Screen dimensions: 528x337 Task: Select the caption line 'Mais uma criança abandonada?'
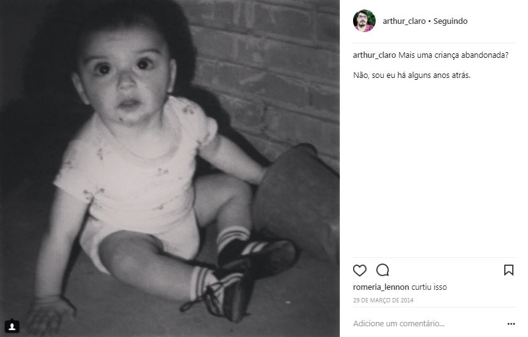click(453, 55)
